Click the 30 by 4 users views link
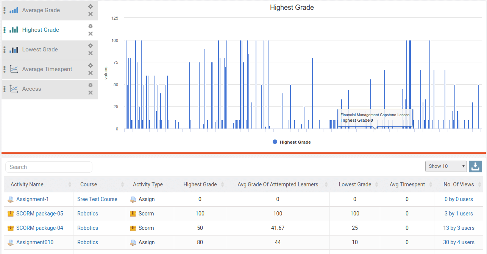This screenshot has height=254, width=487. pyautogui.click(x=458, y=242)
